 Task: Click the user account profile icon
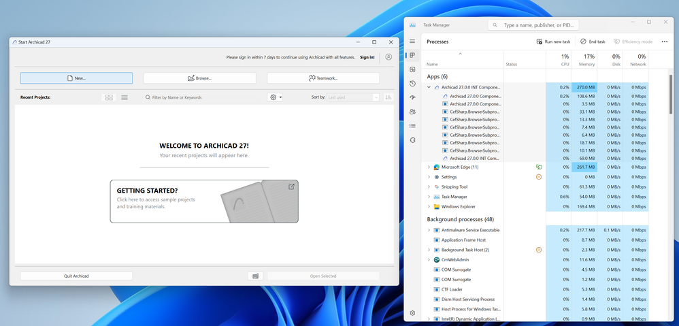pos(388,57)
